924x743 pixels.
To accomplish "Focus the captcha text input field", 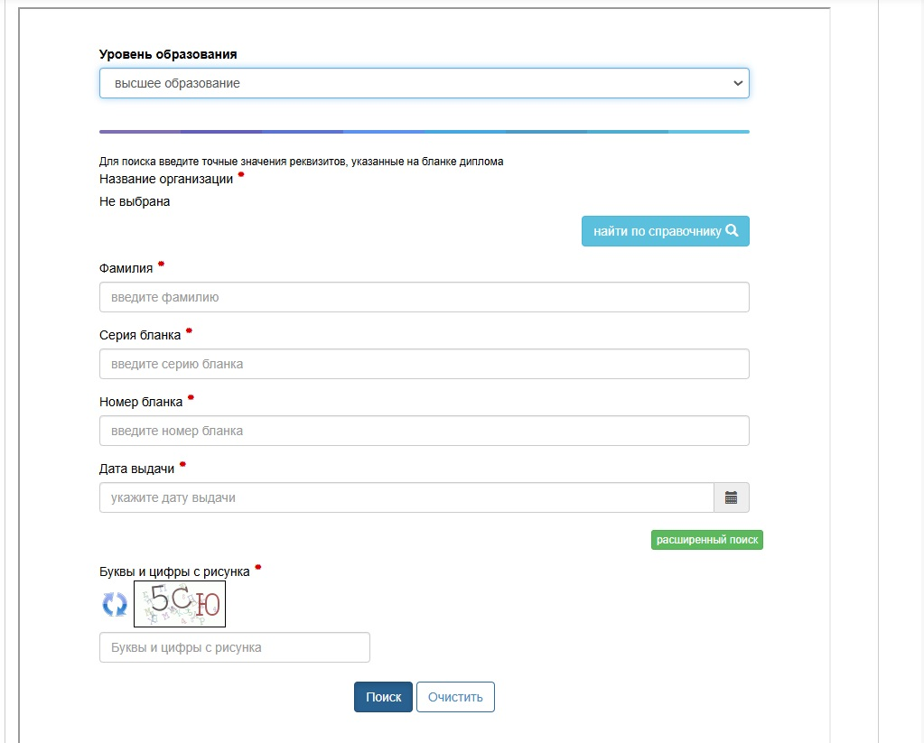I will pos(234,647).
